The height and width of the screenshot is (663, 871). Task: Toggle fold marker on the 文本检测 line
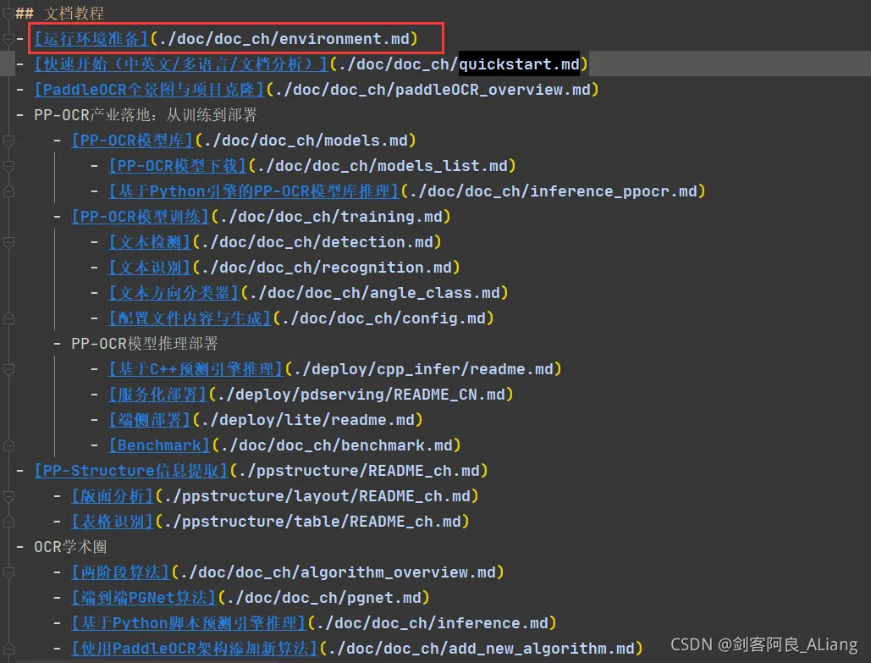pyautogui.click(x=8, y=242)
